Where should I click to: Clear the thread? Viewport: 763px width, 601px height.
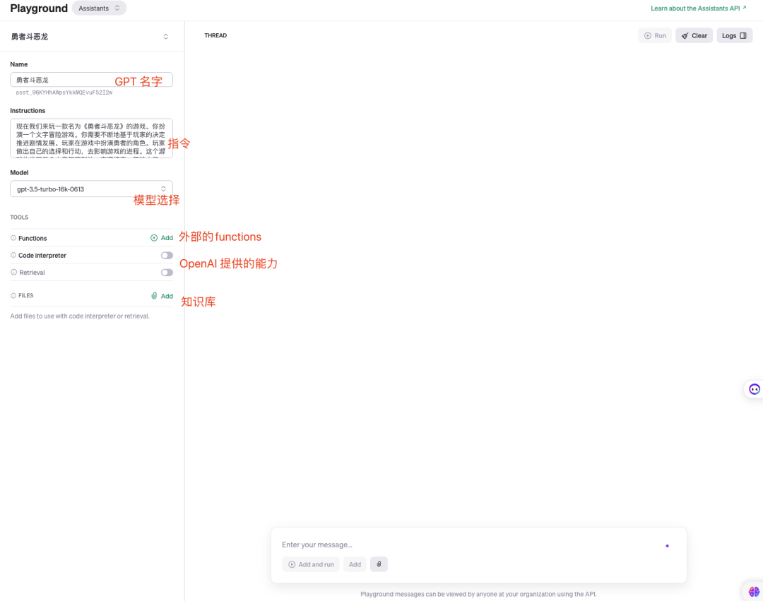tap(694, 35)
